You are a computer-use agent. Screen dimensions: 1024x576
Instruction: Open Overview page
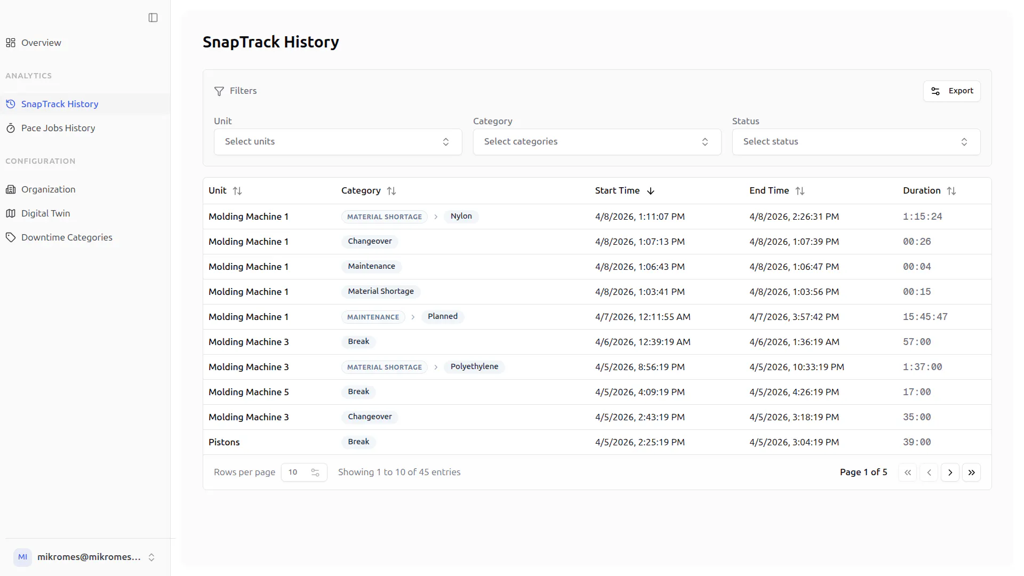(41, 43)
